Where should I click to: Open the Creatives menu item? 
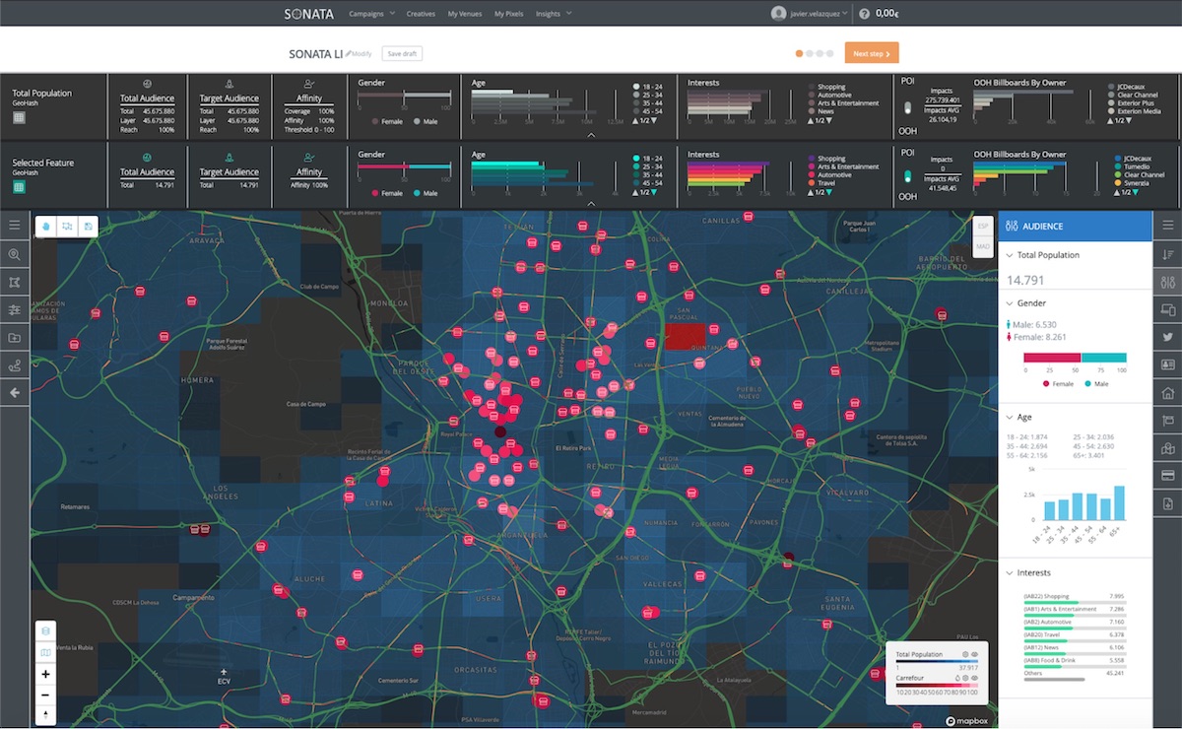(x=421, y=14)
